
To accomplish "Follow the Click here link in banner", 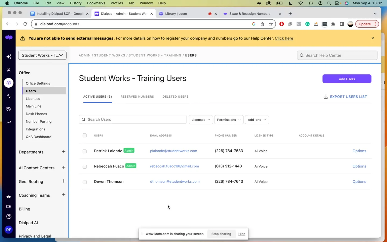I will [x=284, y=38].
